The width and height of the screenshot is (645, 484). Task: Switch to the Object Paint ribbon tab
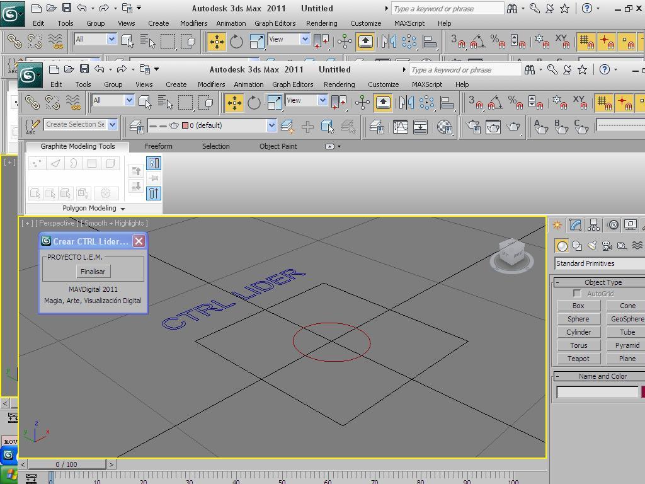coord(278,146)
